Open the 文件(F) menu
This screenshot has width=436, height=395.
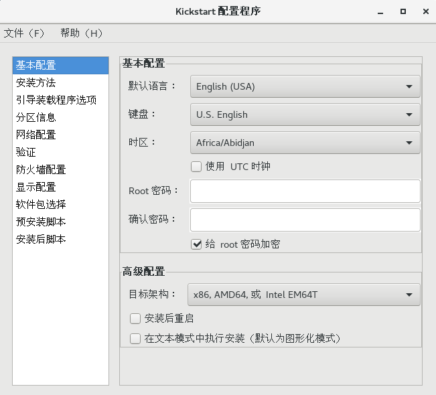coord(24,33)
